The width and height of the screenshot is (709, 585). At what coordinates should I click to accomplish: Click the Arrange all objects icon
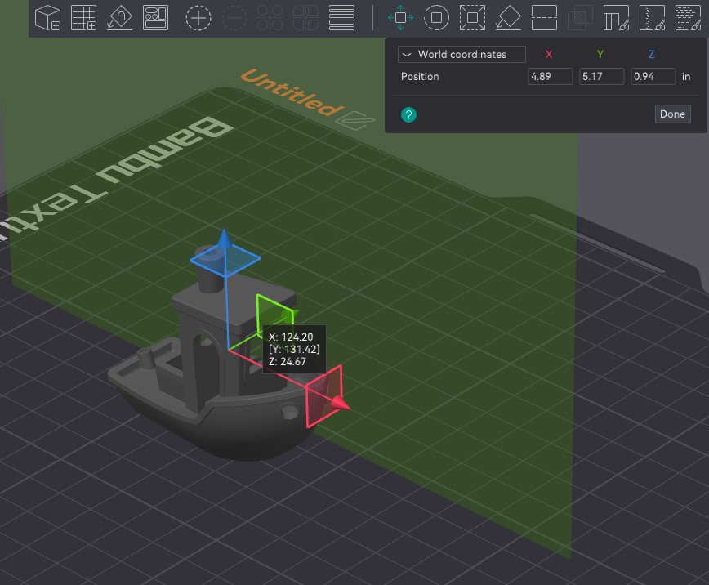pos(155,18)
